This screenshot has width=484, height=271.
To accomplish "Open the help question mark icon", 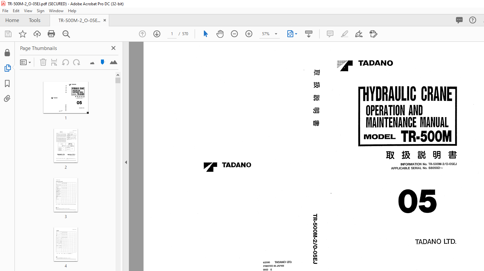I will [472, 20].
